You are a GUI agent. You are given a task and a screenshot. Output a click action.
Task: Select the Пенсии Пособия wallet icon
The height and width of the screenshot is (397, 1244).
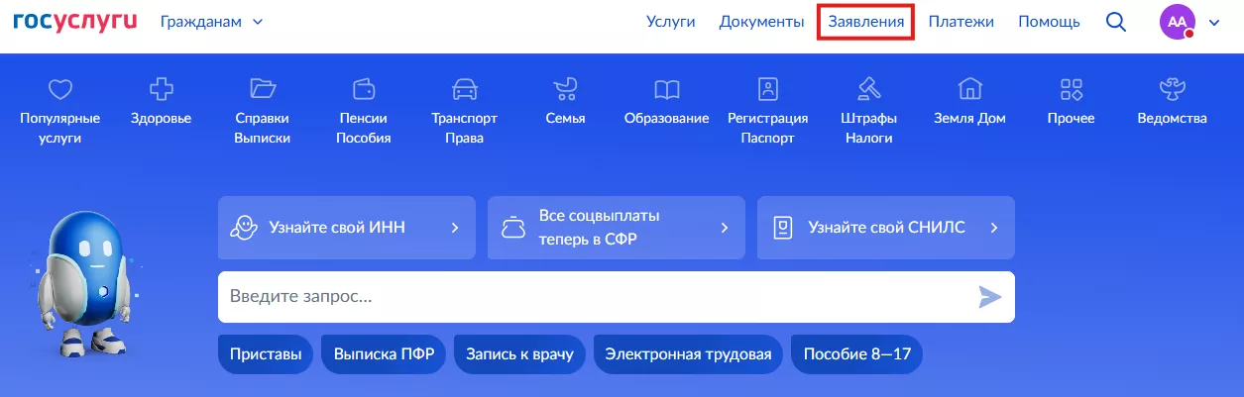coord(363,89)
